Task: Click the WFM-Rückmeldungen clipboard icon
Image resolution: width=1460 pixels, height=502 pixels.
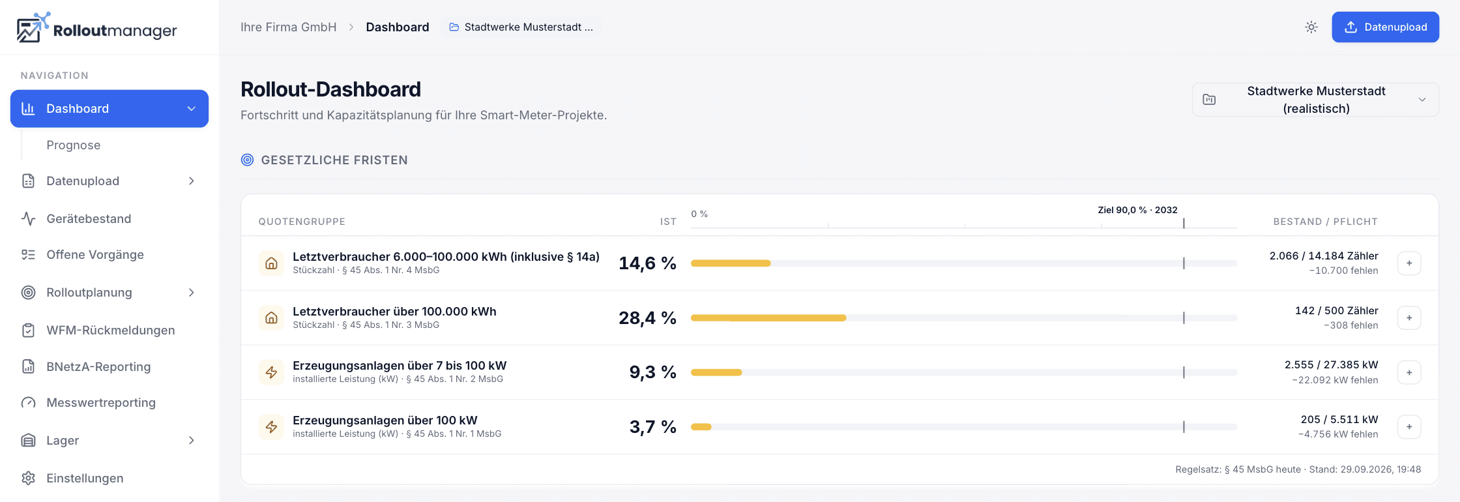Action: (28, 331)
